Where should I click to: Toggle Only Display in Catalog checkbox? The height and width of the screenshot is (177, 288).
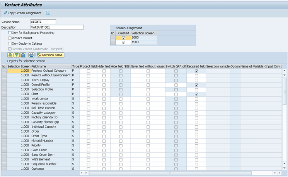[10, 44]
